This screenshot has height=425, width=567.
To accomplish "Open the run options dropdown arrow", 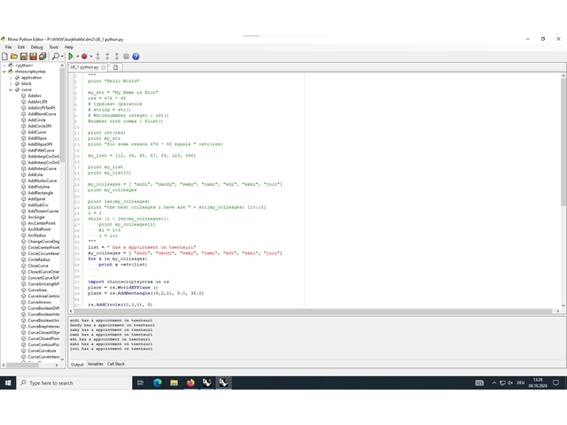I will [x=77, y=57].
